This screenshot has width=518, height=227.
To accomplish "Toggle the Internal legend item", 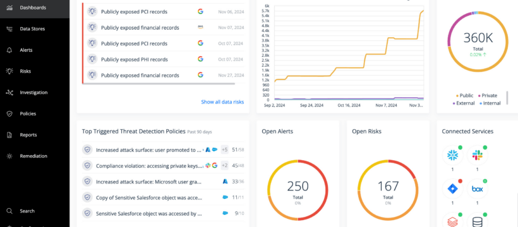I will tap(490, 103).
